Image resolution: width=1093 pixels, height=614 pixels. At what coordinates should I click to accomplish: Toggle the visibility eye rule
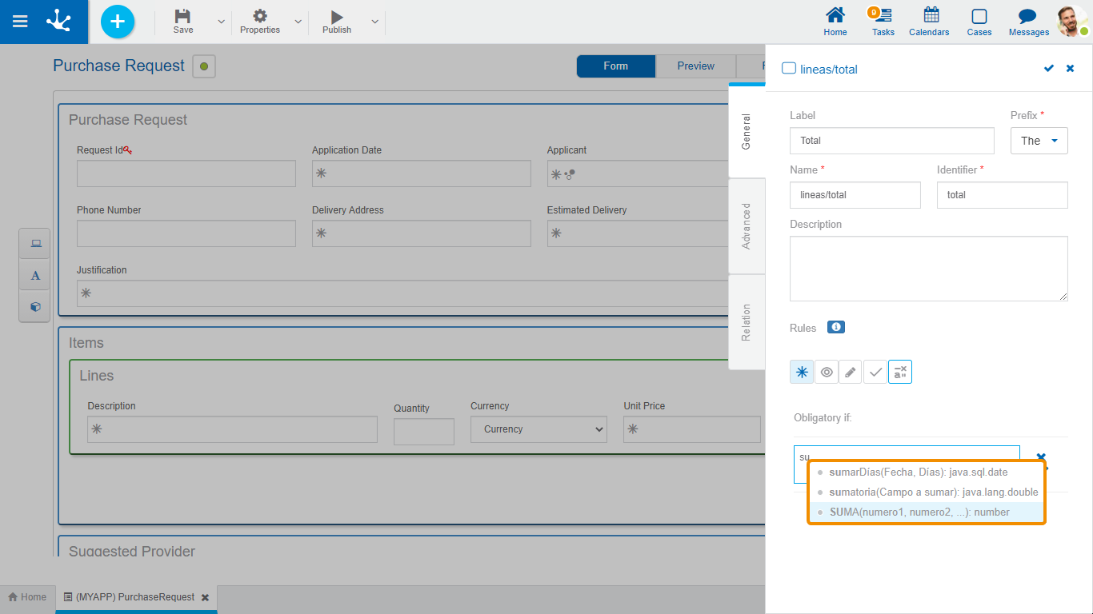[827, 372]
